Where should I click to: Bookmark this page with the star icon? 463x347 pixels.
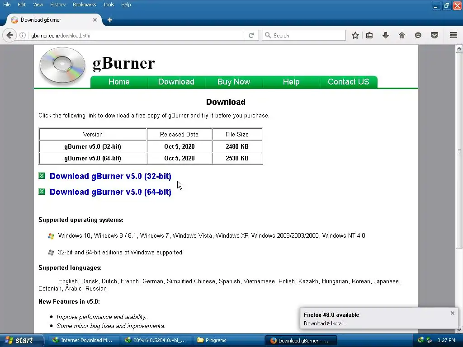pyautogui.click(x=355, y=35)
